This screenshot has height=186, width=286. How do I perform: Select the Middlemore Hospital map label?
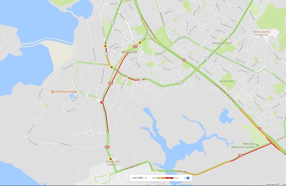click(x=262, y=33)
